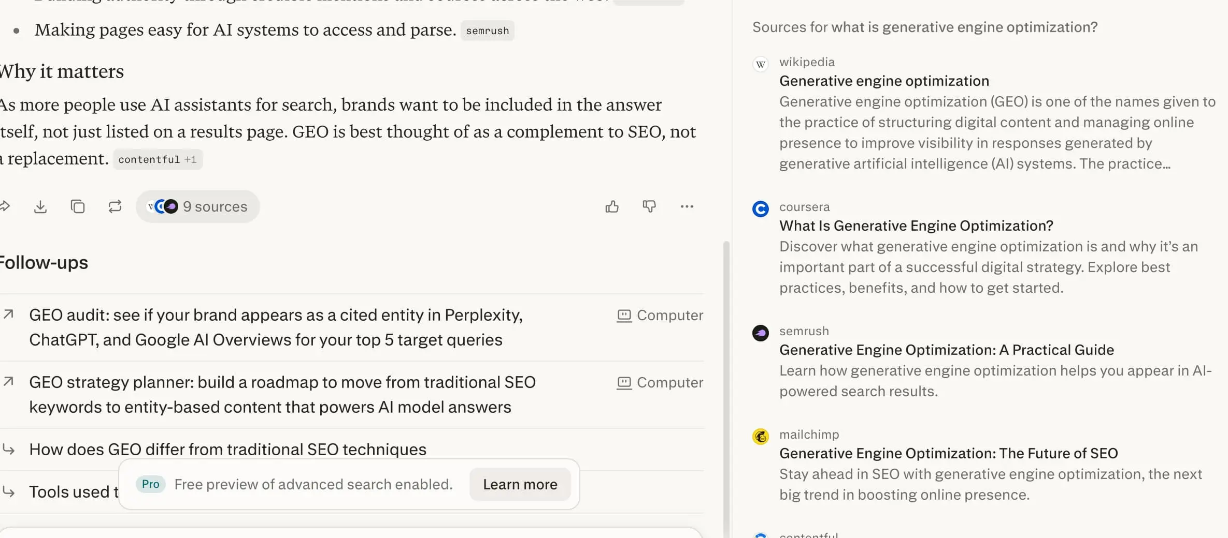Open the 9 sources button
This screenshot has width=1228, height=538.
(x=198, y=206)
